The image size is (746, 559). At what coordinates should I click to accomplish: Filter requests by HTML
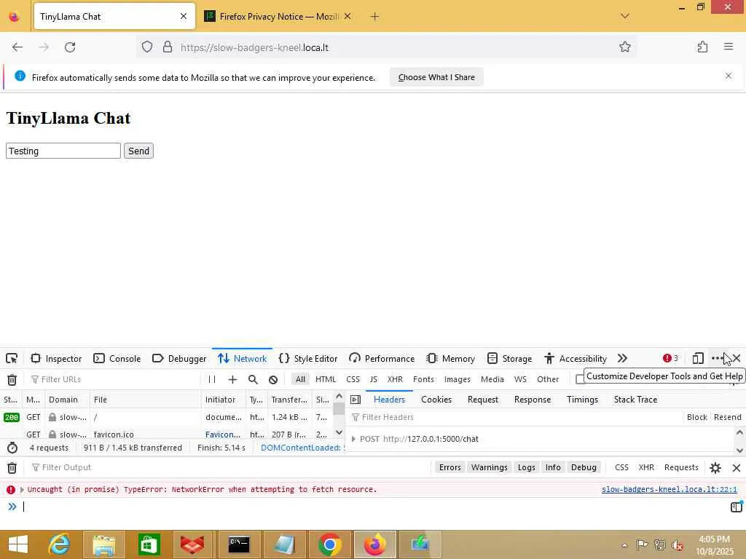[x=326, y=379]
